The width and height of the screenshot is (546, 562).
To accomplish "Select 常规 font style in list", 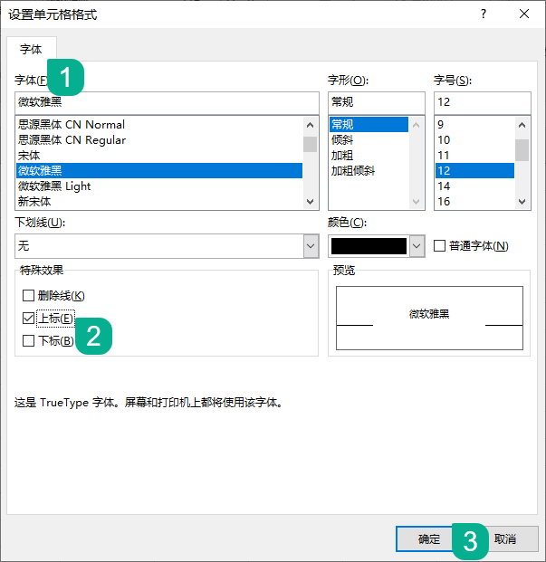I will tap(369, 124).
